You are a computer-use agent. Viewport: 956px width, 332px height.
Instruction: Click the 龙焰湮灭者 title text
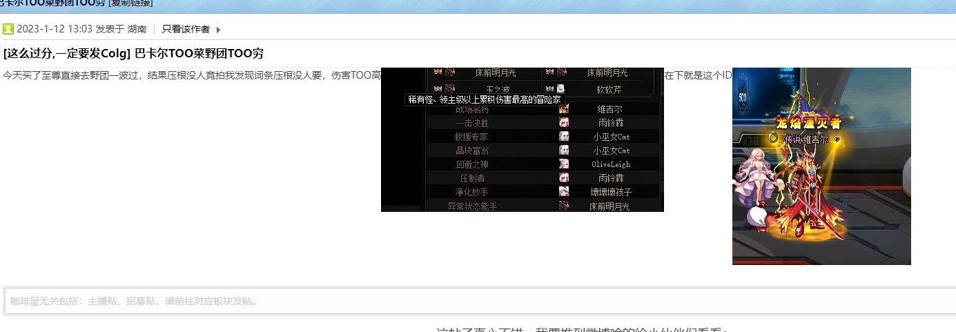pyautogui.click(x=808, y=124)
